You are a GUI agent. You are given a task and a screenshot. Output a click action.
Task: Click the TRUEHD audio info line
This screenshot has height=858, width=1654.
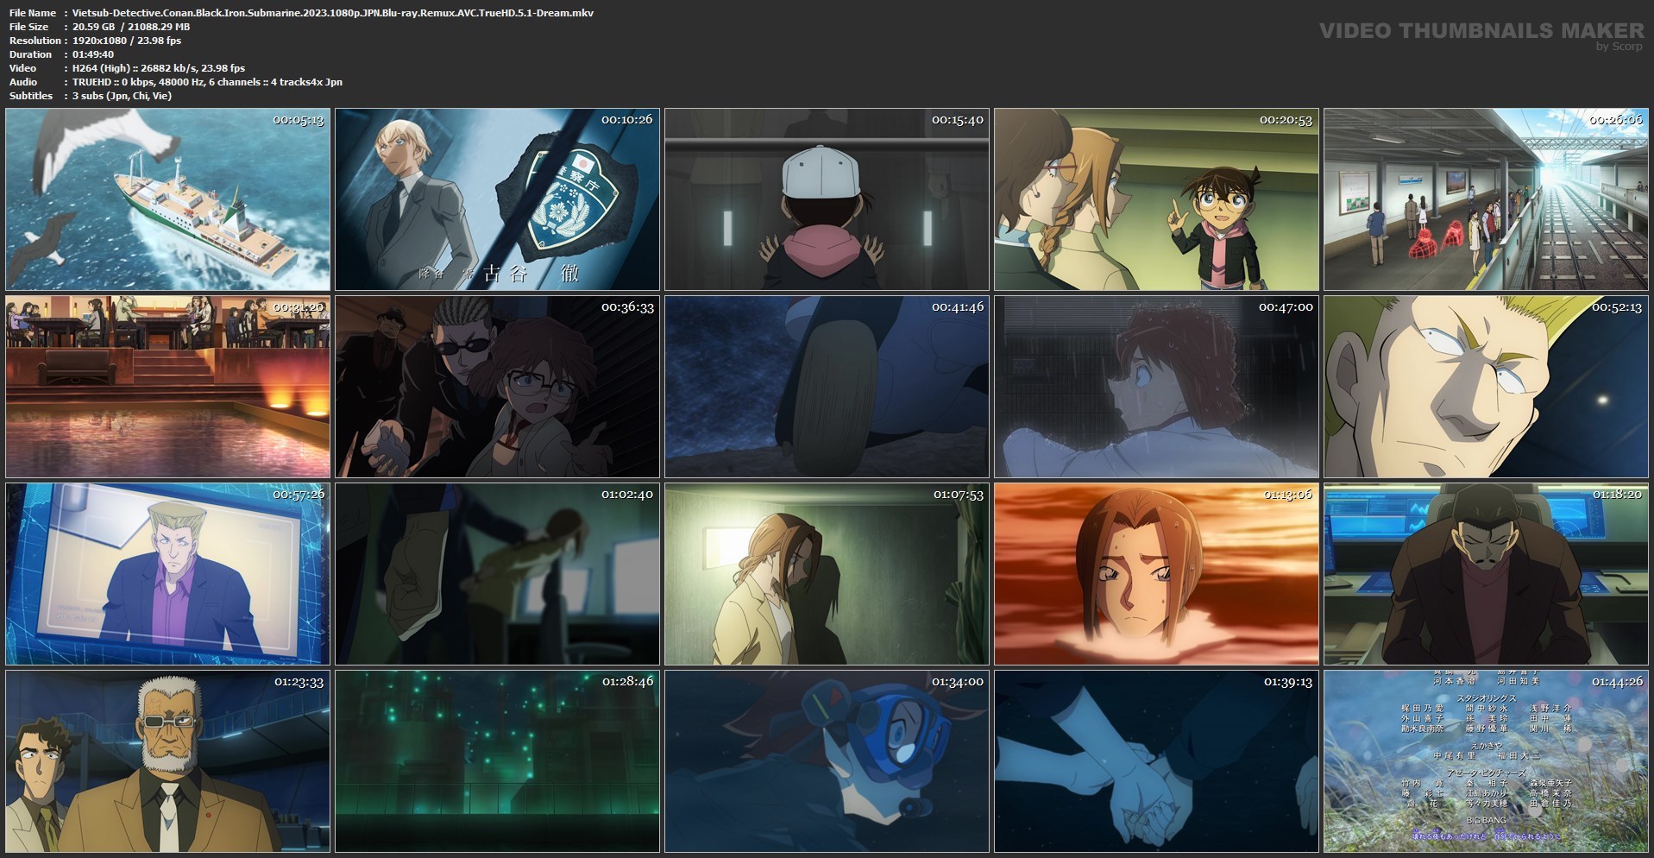pyautogui.click(x=207, y=82)
